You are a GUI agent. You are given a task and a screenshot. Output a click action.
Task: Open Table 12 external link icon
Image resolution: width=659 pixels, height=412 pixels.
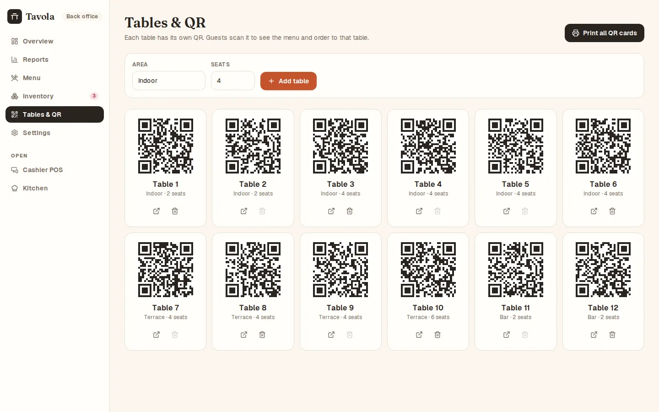(594, 335)
